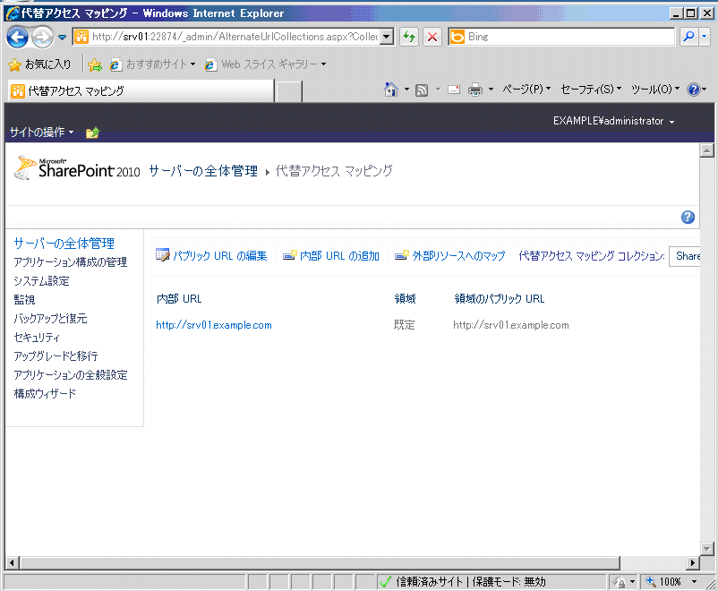Screen dimensions: 718x591
Task: Click the vertical scrollbar down arrow
Action: [707, 548]
